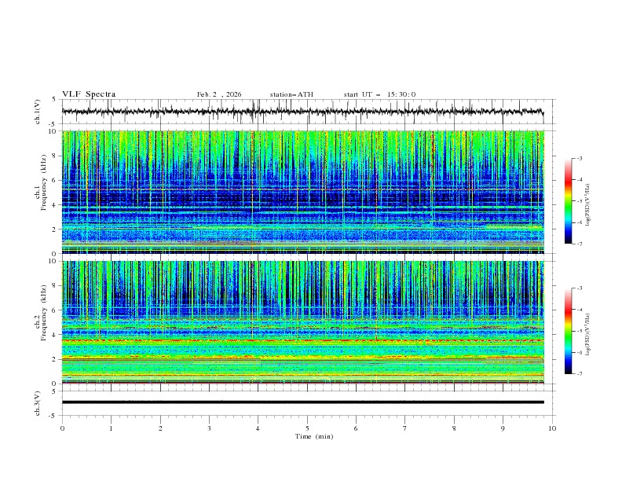Click the '10' kHz tick on ch.2 spectrogram

[x=53, y=261]
